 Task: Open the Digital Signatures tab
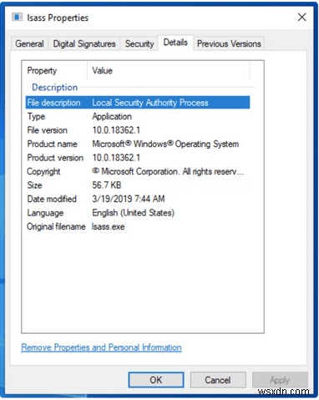tap(84, 43)
